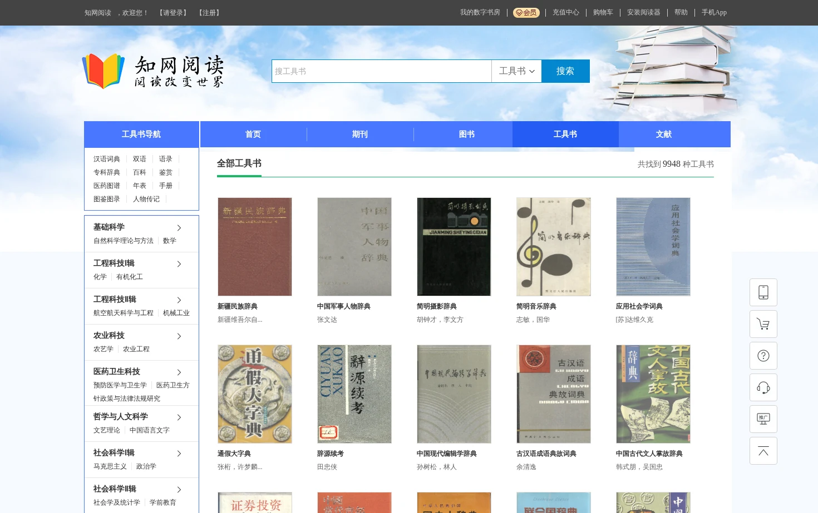Open the 工具书 search type dropdown
The height and width of the screenshot is (513, 818).
pyautogui.click(x=516, y=71)
